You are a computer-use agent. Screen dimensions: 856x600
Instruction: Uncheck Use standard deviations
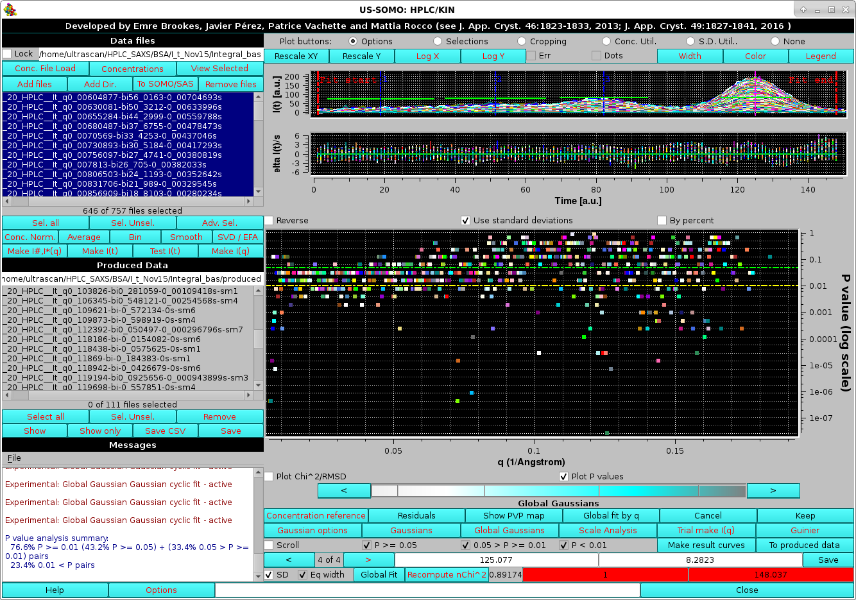(x=465, y=220)
